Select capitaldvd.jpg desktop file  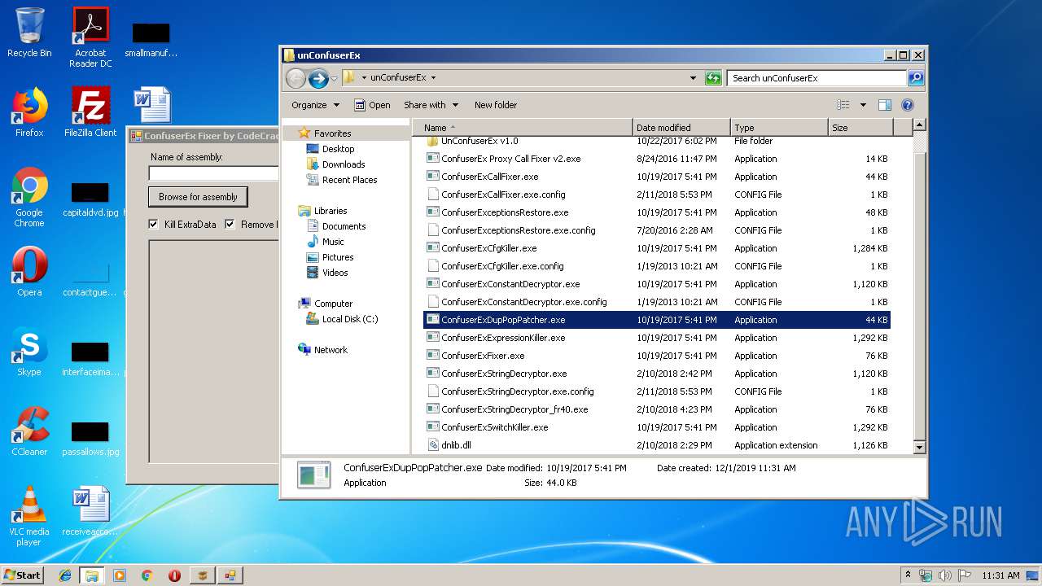[x=90, y=198]
